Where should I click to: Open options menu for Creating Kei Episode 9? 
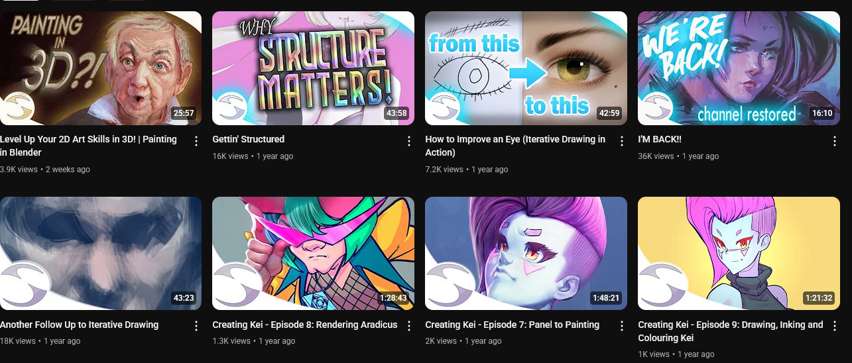[x=835, y=326]
